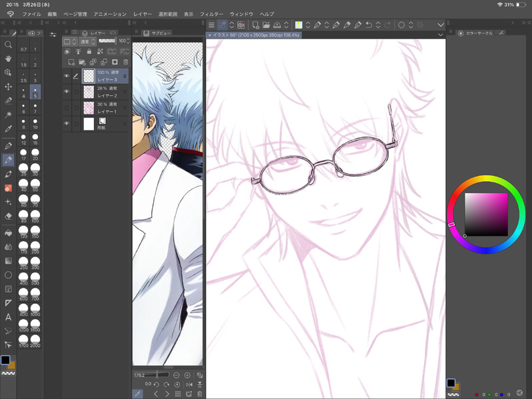Screen dimensions: 532x399
Task: Tick the checkbox beside 用紙 layer
Action: (77, 124)
